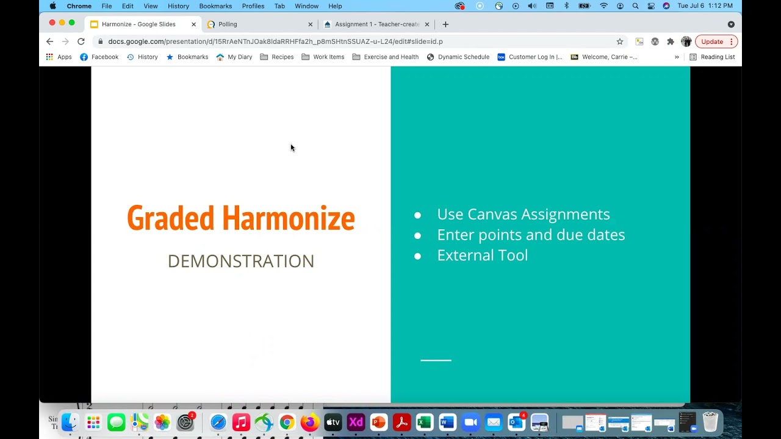Open the View menu

151,6
